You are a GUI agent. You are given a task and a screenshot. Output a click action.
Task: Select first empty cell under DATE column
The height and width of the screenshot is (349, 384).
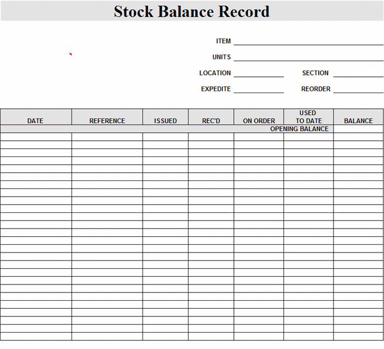coord(35,137)
